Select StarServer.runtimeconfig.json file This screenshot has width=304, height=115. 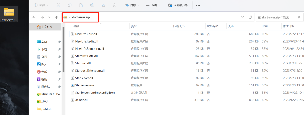point(95,93)
